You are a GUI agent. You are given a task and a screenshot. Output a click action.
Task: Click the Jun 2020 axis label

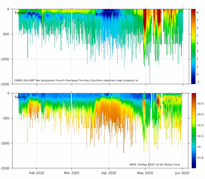[182, 173]
